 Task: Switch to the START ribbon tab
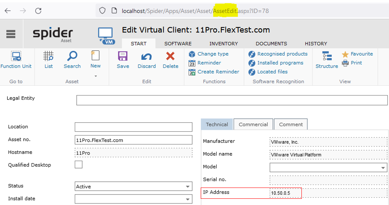(x=139, y=43)
